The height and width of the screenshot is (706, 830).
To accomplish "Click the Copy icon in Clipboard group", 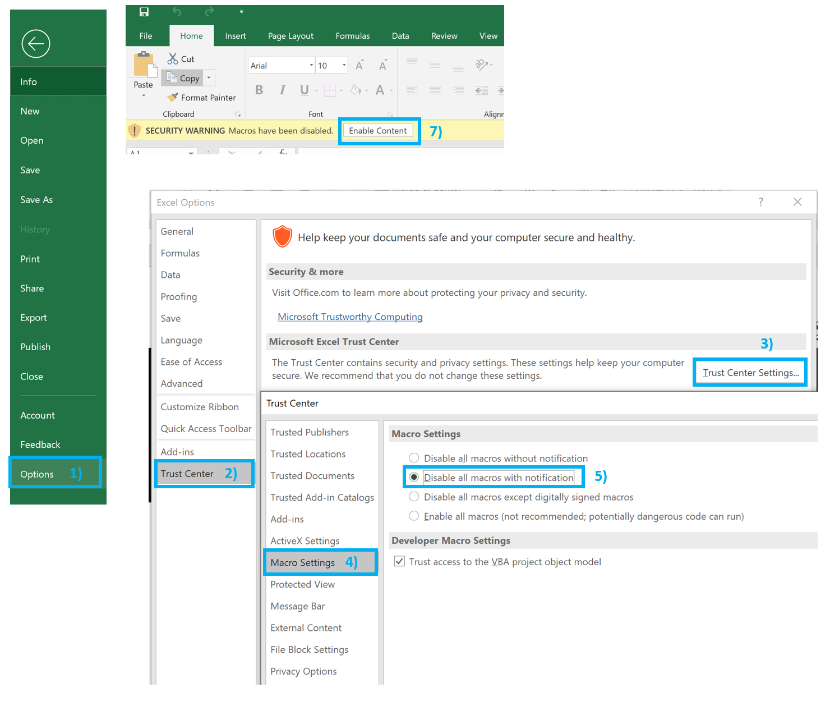I will (172, 78).
